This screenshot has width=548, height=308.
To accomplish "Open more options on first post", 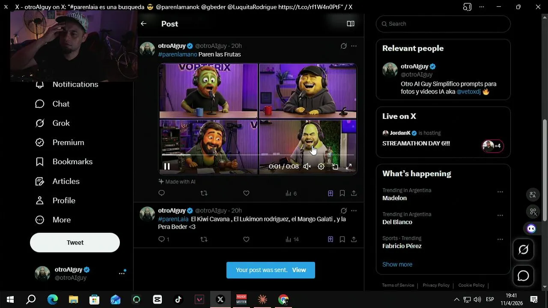I will pyautogui.click(x=354, y=46).
